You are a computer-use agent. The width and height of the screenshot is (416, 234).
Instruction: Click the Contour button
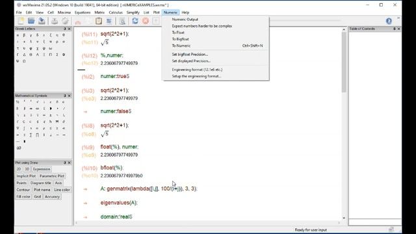click(23, 190)
